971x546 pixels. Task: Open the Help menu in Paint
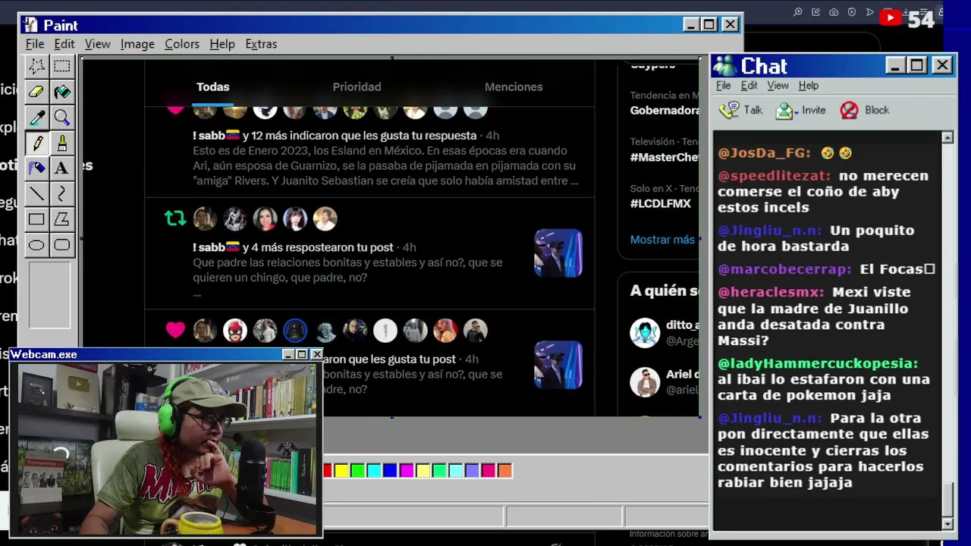pyautogui.click(x=222, y=44)
